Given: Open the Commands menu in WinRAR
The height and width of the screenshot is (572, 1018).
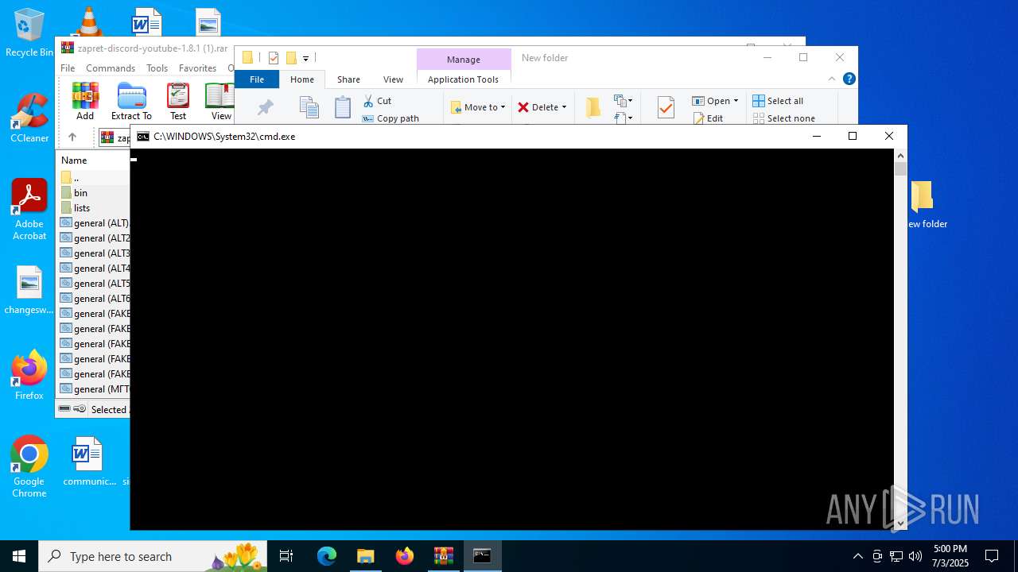Looking at the screenshot, I should [111, 68].
